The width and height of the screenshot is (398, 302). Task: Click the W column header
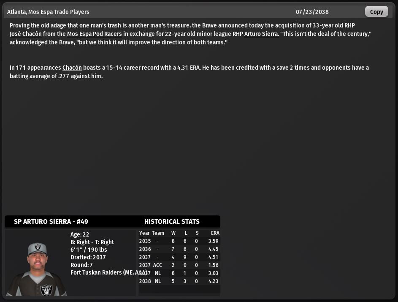tap(173, 233)
